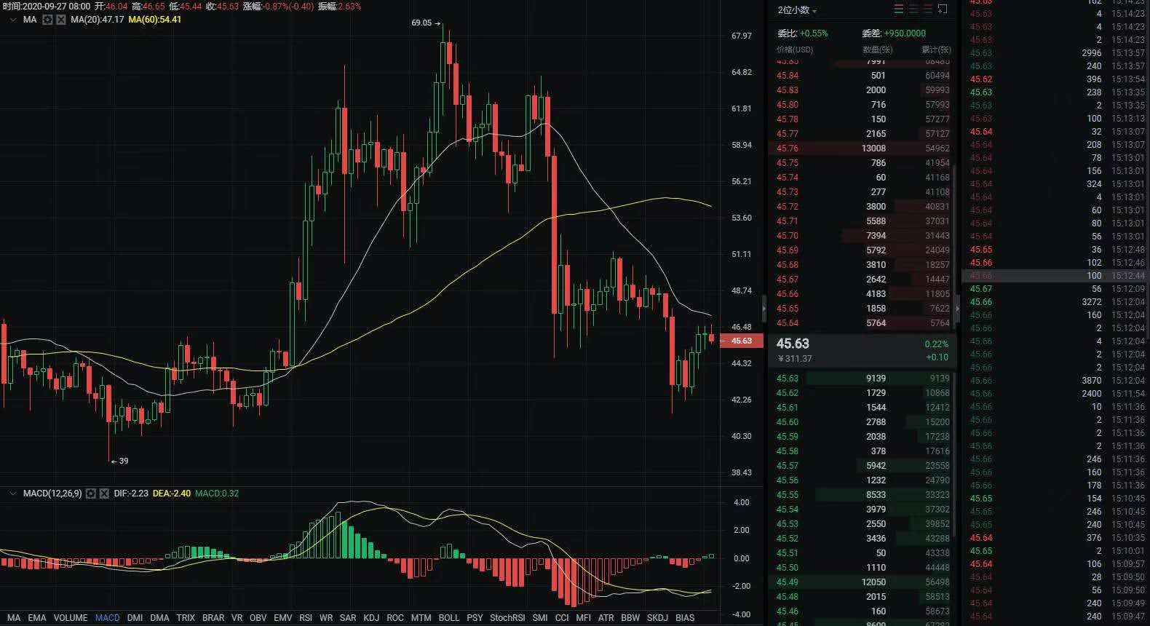Image resolution: width=1150 pixels, height=626 pixels.
Task: Activate the PSY indicator
Action: point(475,617)
